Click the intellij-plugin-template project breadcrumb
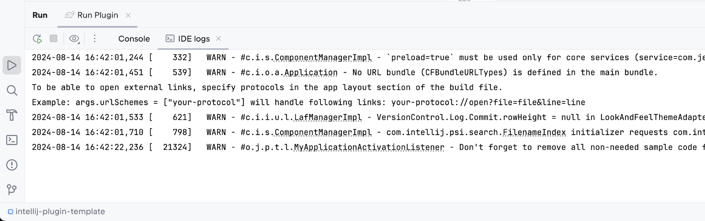 point(60,211)
